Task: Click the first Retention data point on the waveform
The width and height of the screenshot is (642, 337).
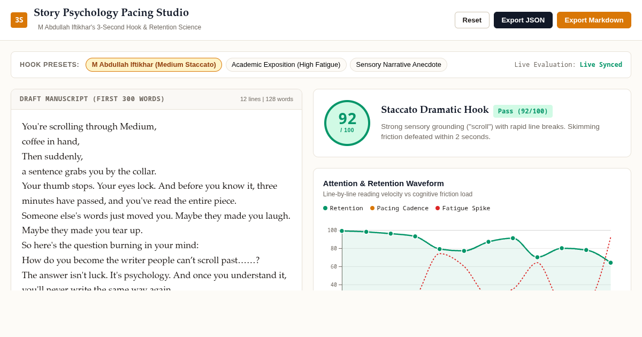Action: pos(342,231)
